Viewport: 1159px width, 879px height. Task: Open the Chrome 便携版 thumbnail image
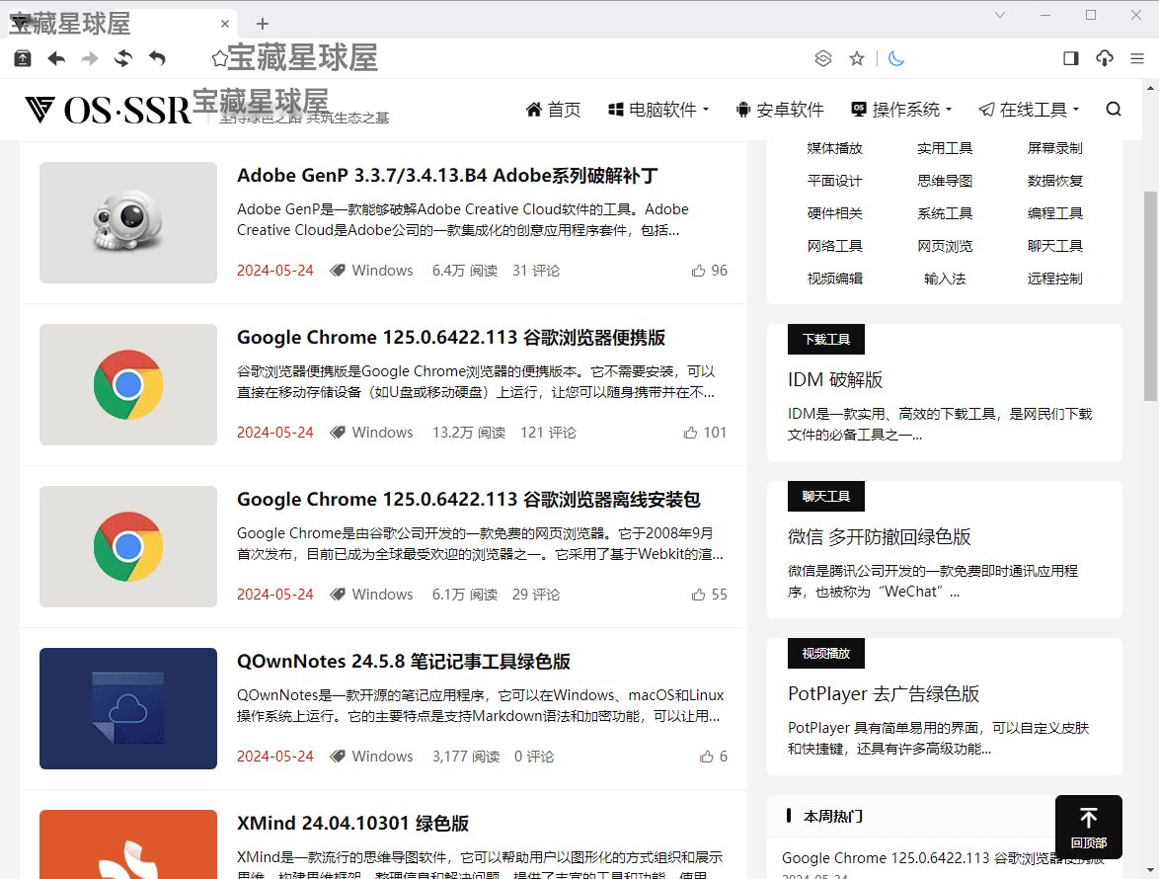click(x=128, y=384)
